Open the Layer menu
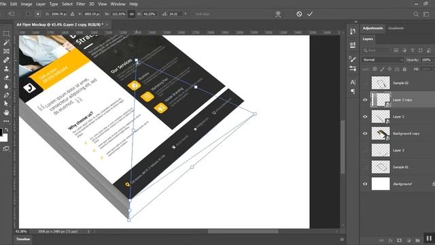Viewport: 435px width, 245px height. tap(41, 4)
